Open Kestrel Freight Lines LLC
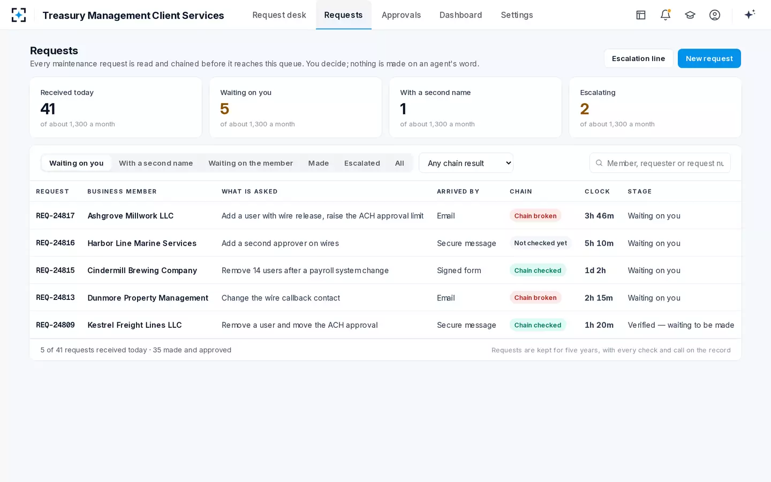This screenshot has width=771, height=482. [134, 325]
